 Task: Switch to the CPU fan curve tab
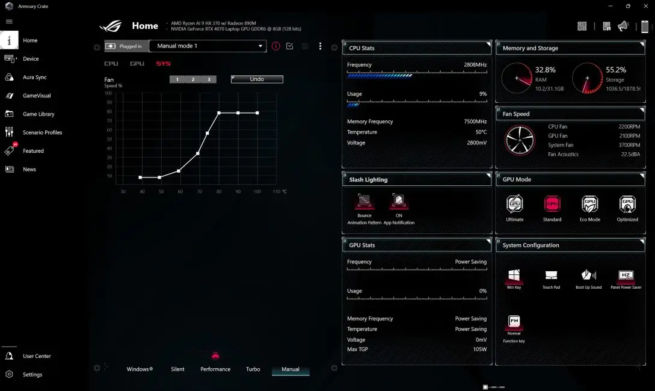pos(111,64)
